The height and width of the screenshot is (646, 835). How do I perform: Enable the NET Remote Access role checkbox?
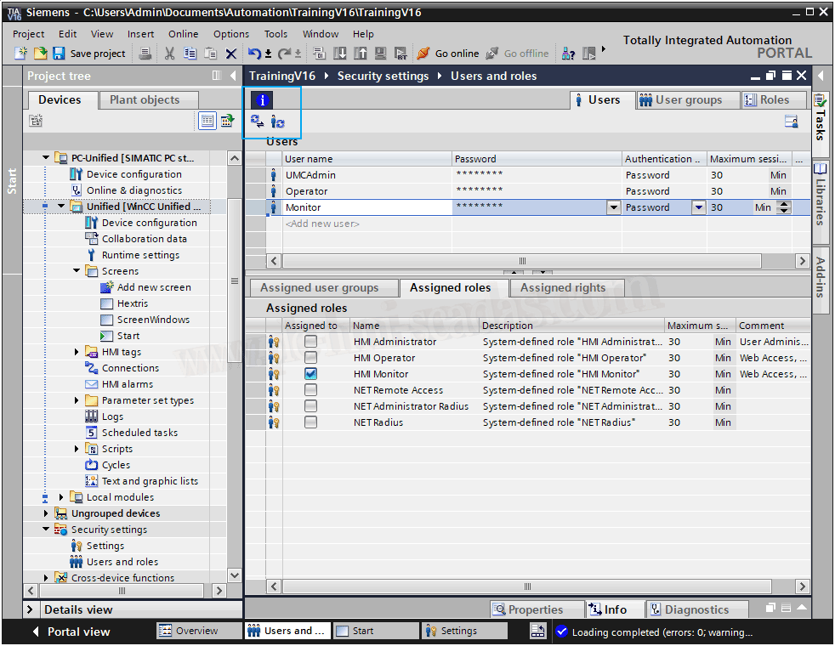pos(310,390)
